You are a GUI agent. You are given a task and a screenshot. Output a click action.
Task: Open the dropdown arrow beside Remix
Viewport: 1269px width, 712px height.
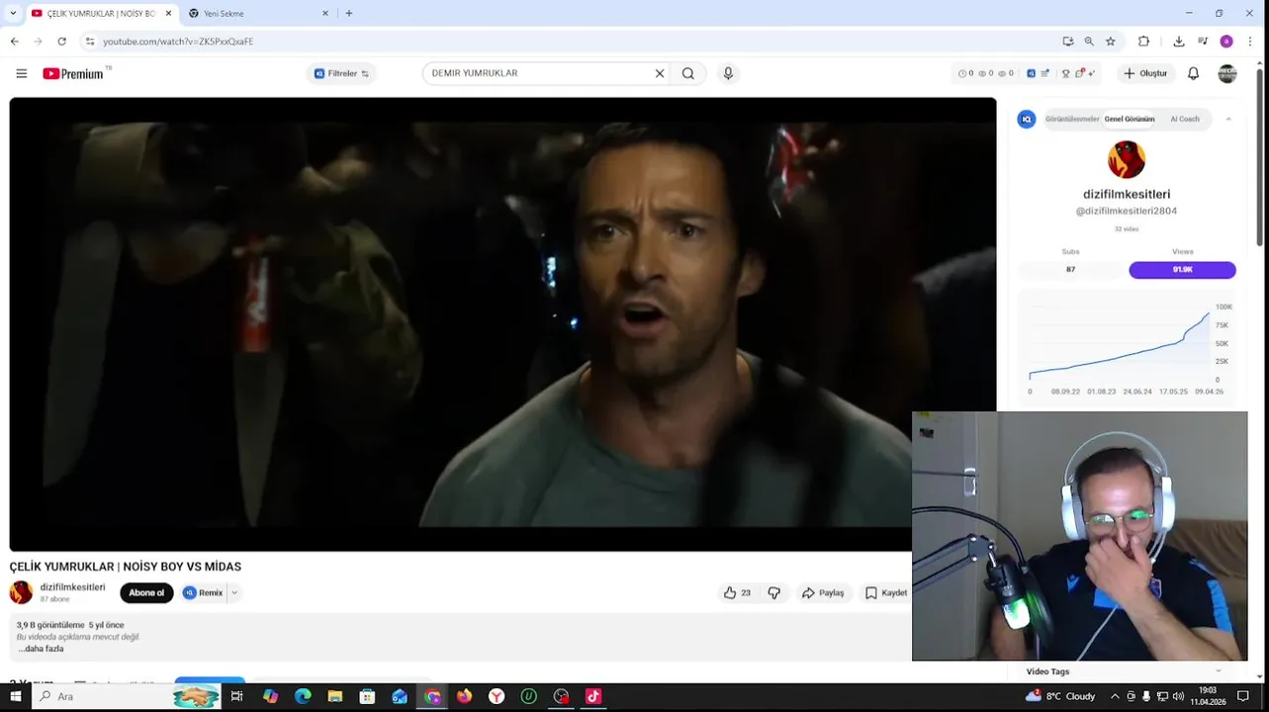click(x=234, y=592)
